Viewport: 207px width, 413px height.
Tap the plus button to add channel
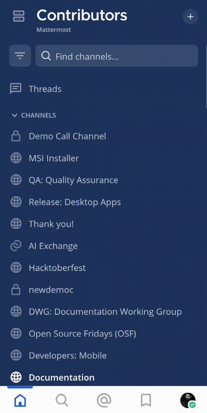pos(190,17)
